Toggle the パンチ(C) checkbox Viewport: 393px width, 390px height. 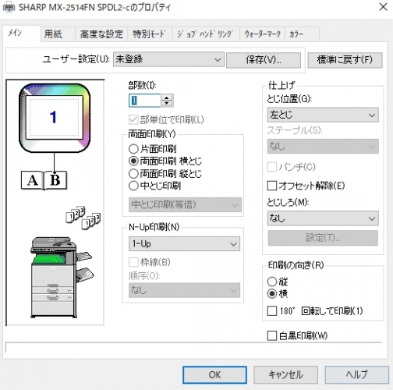pos(272,167)
